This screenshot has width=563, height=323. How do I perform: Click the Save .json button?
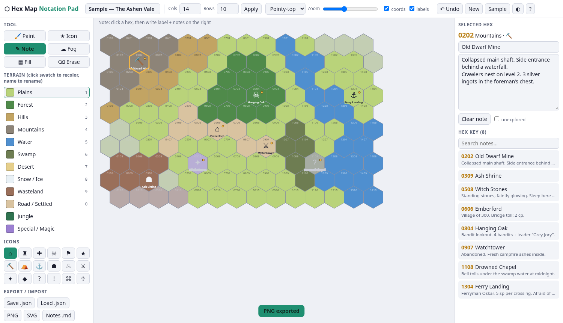click(x=20, y=303)
